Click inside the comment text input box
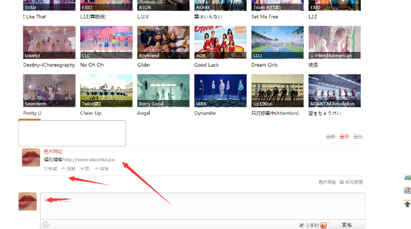 pyautogui.click(x=202, y=206)
